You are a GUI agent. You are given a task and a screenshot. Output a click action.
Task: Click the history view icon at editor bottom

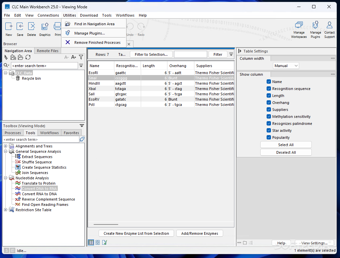pos(98,242)
